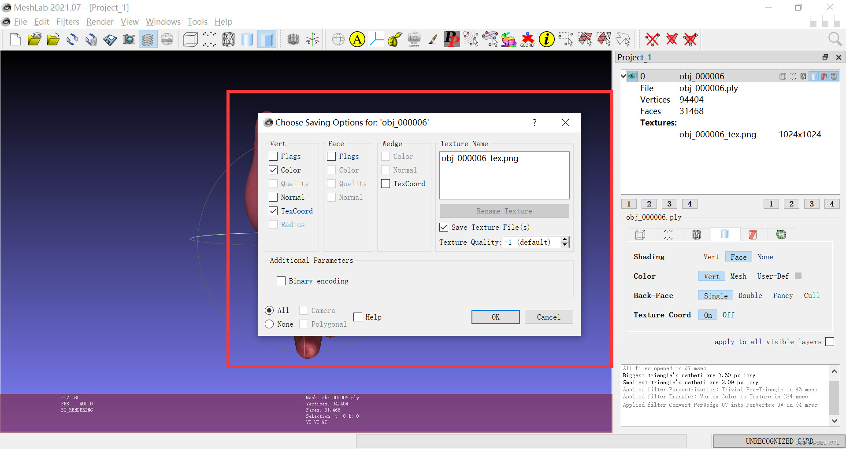The width and height of the screenshot is (846, 449).
Task: Click the GEOREF reference scene tool
Action: (x=528, y=40)
